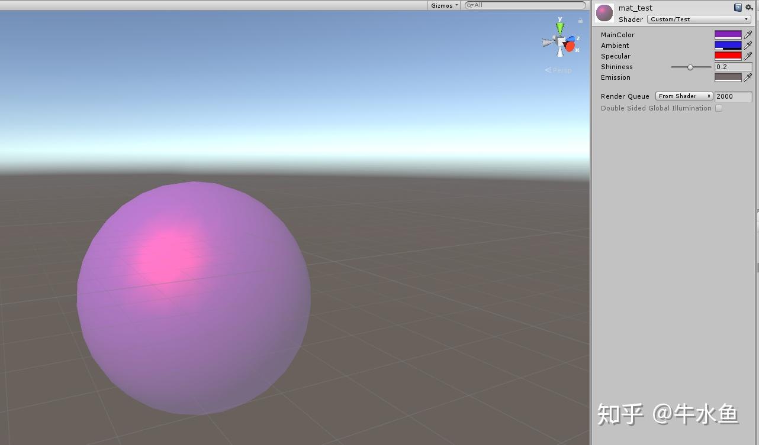The width and height of the screenshot is (759, 445).
Task: Open the Render Queue dropdown
Action: point(683,96)
